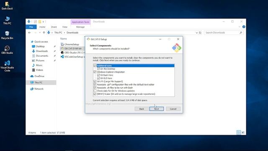
Task: Select the OBS-Studio installer file
Action: (73, 52)
